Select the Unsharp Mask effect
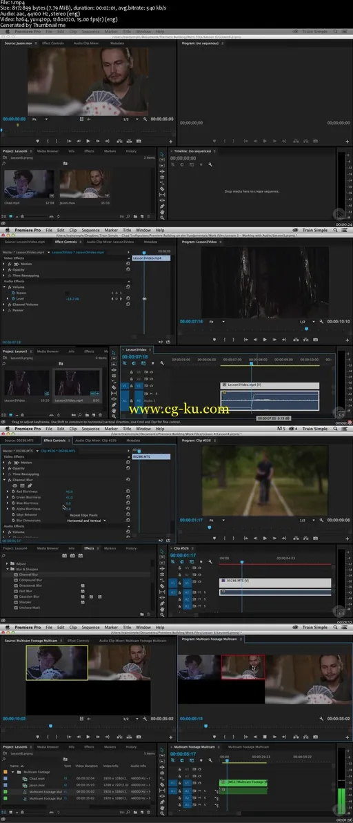The height and width of the screenshot is (823, 353). click(30, 608)
